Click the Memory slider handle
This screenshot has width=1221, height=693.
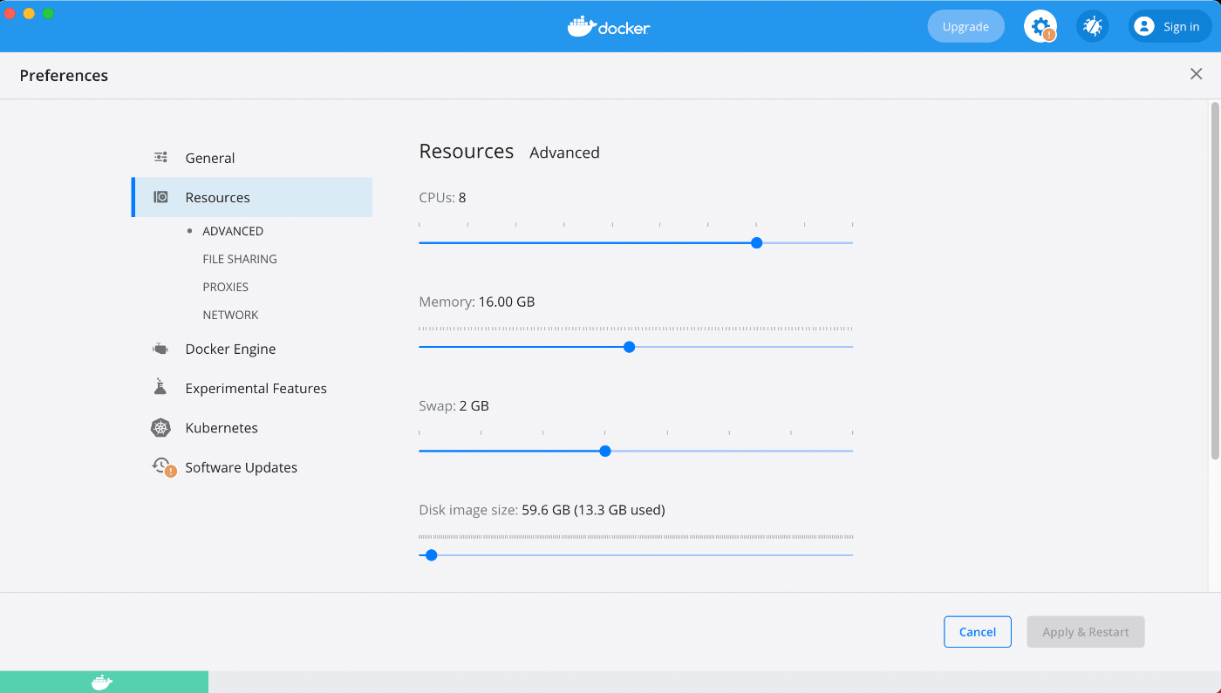630,347
